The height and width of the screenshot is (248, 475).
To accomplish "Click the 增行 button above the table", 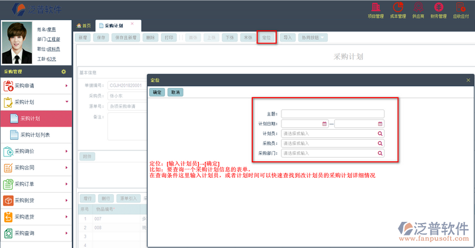I will pos(87,199).
